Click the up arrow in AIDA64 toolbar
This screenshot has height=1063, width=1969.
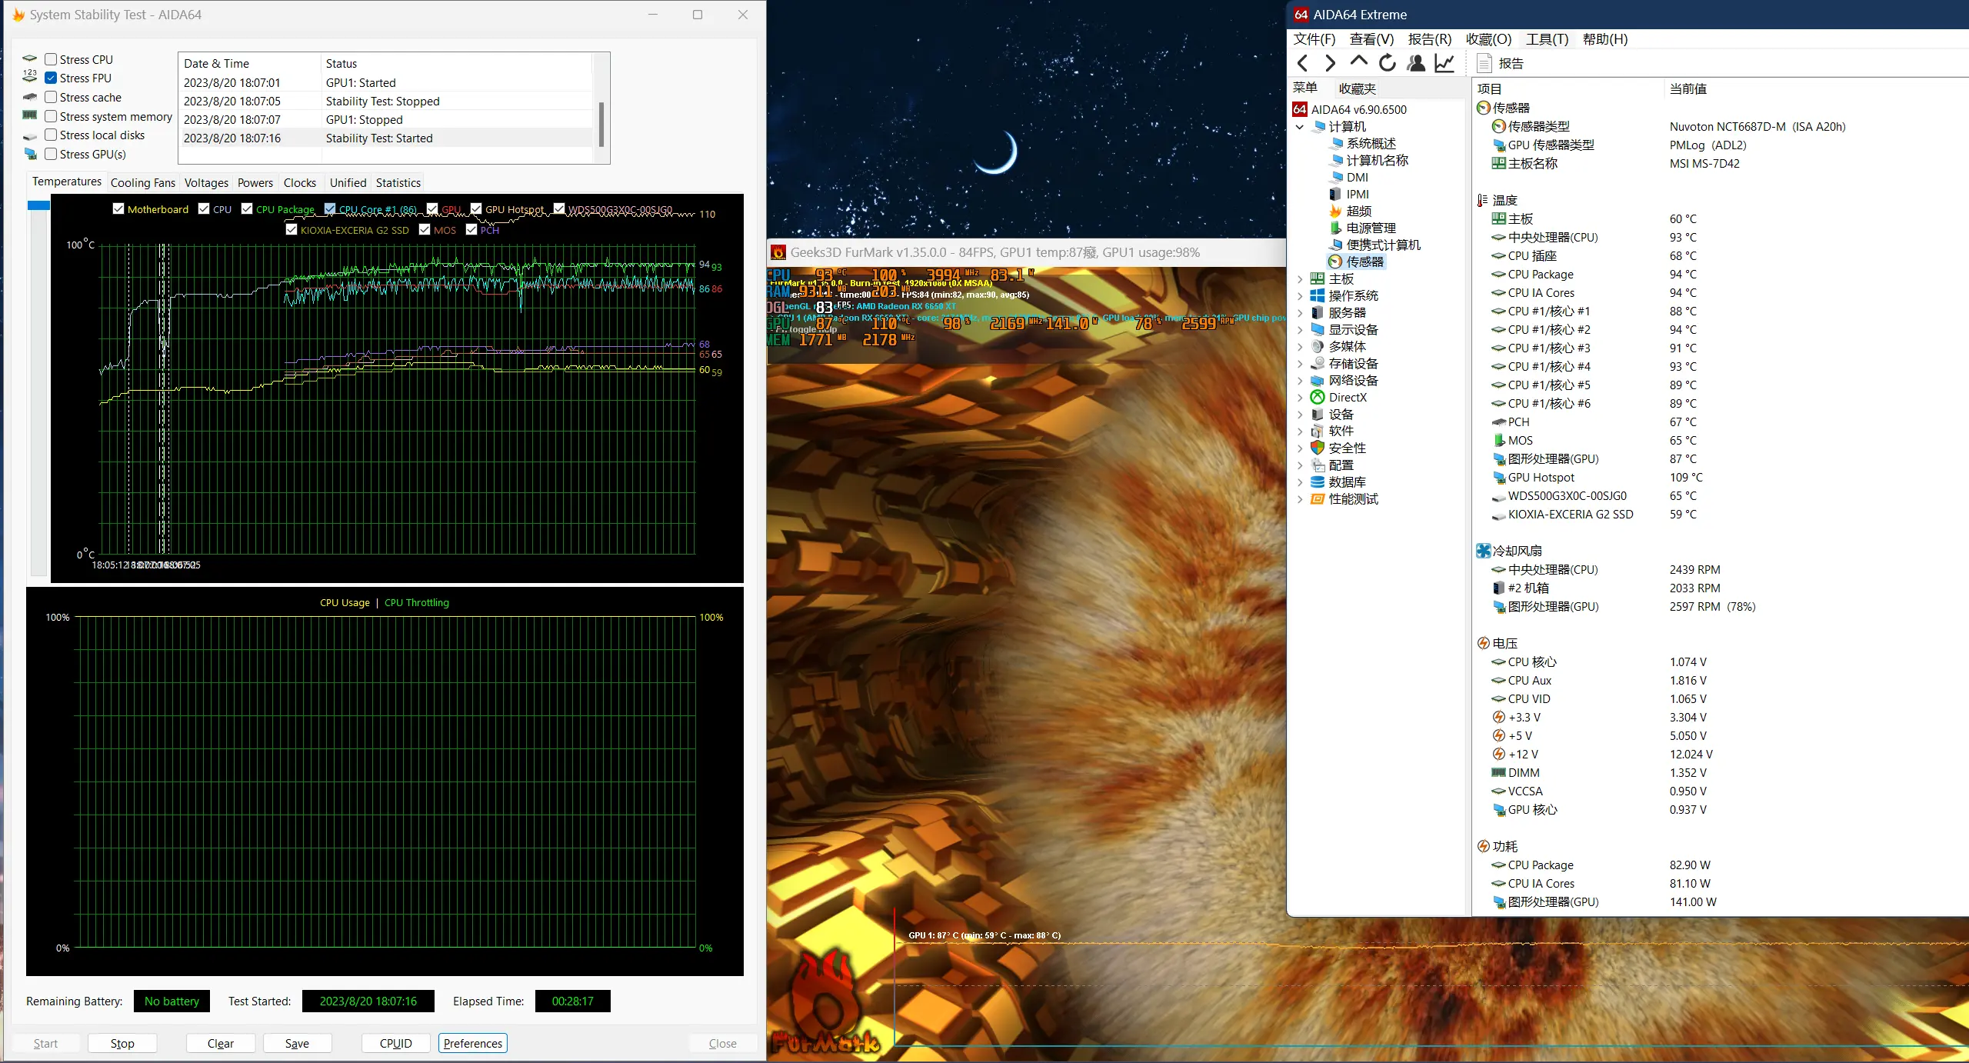1358,62
